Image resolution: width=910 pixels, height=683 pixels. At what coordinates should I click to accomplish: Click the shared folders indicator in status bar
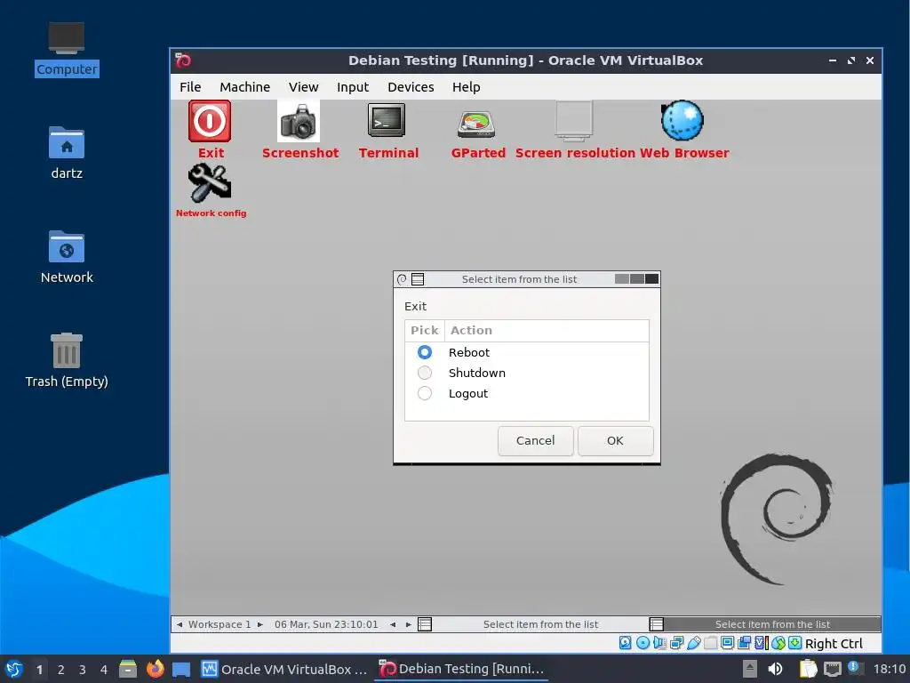pyautogui.click(x=710, y=643)
